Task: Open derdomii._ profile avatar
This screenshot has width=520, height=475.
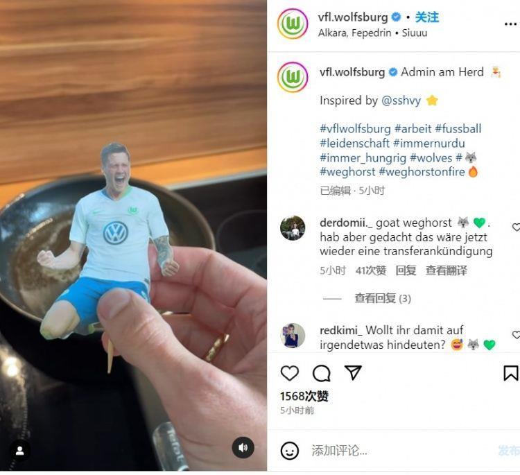Action: 293,228
